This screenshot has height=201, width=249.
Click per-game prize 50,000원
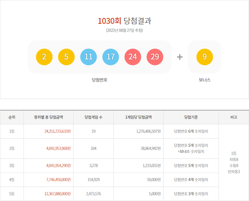coord(154,180)
